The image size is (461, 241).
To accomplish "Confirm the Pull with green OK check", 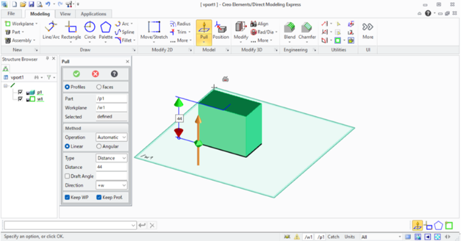I will (x=77, y=74).
